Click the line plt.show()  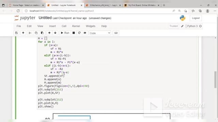[46, 106]
